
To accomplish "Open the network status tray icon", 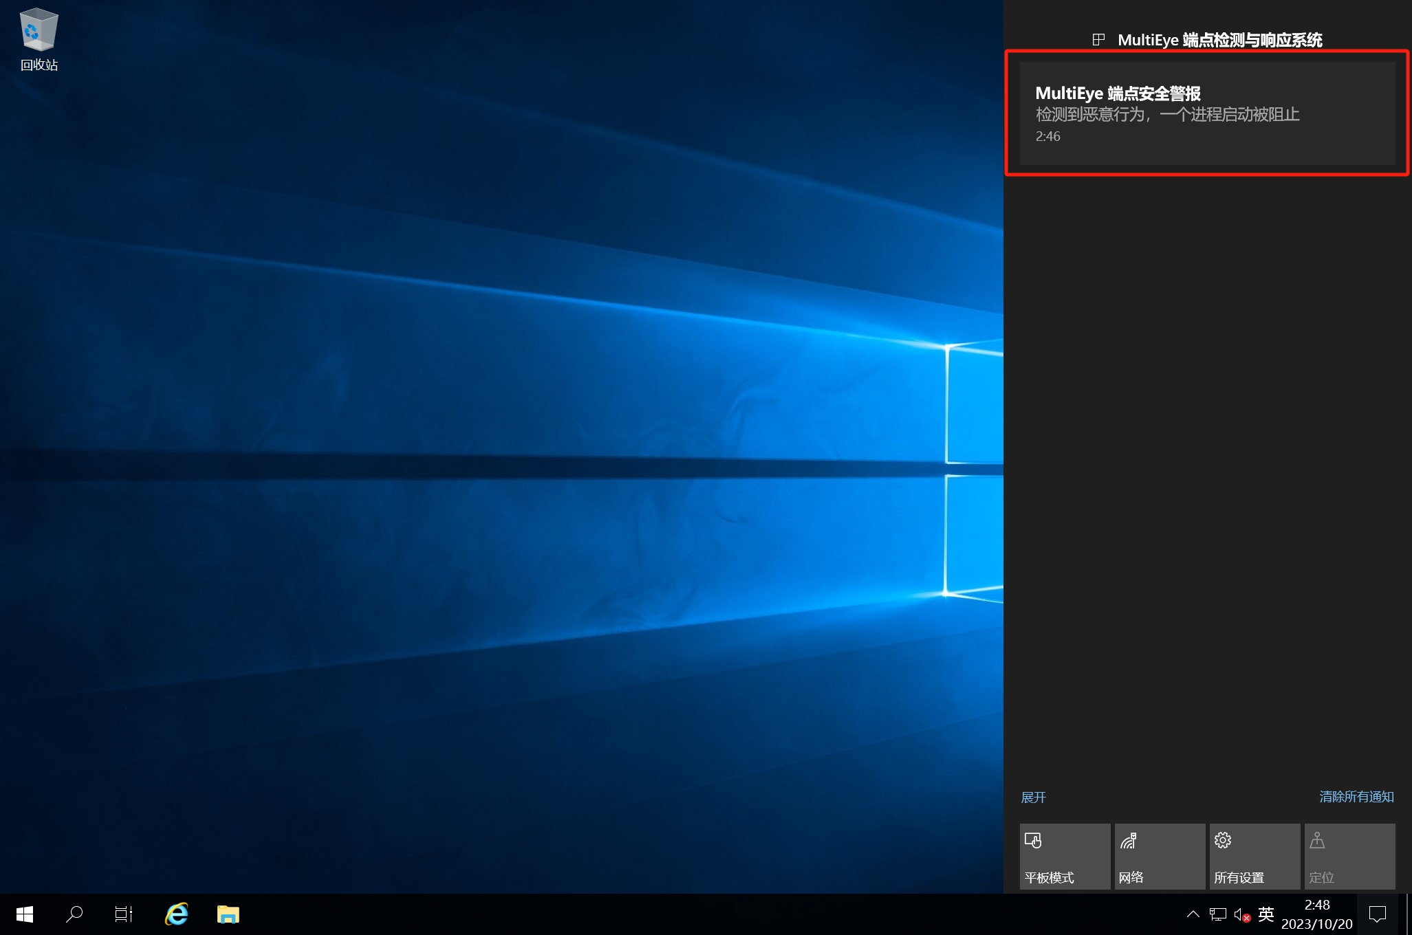I will point(1218,914).
